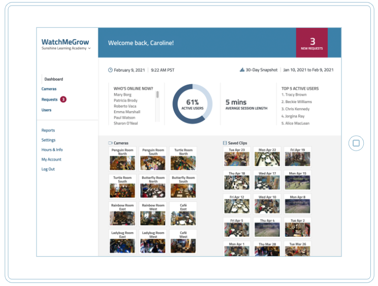Open Turtle Room South camera
The image size is (378, 286).
click(x=122, y=187)
